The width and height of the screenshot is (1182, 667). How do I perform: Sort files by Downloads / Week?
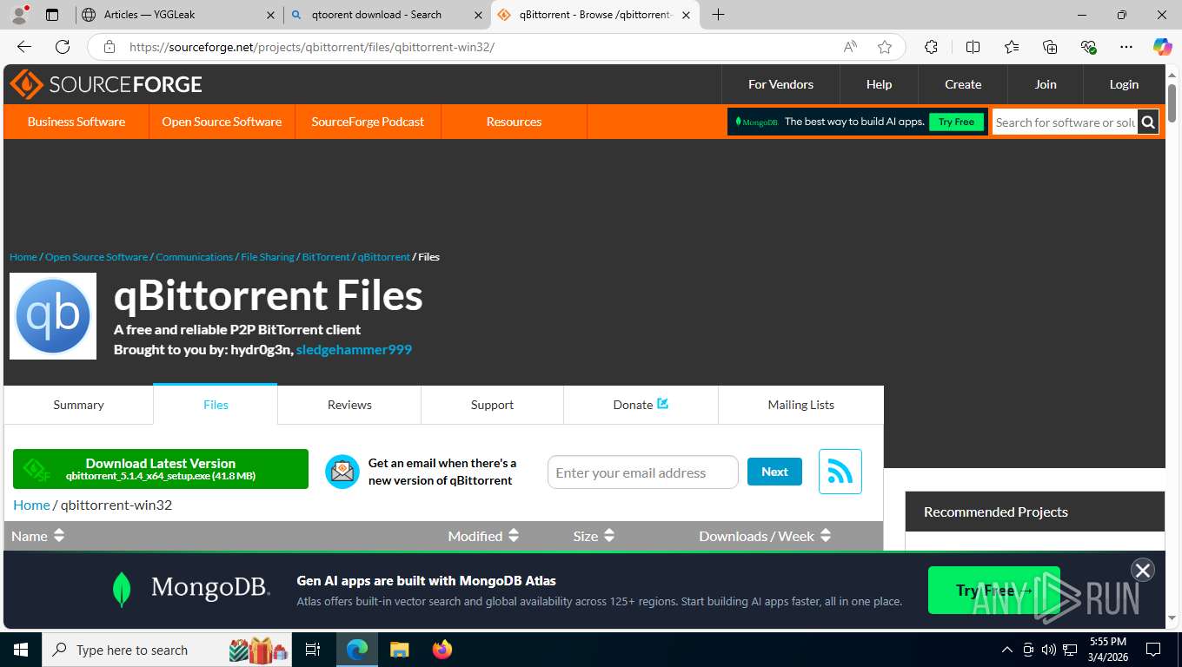coord(765,536)
